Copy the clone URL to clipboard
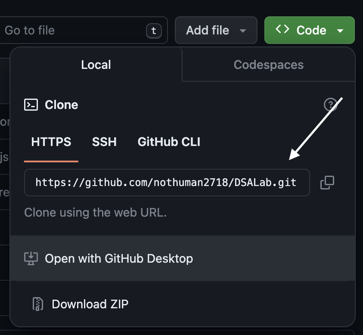Screen dimensions: 363x335 point(327,183)
